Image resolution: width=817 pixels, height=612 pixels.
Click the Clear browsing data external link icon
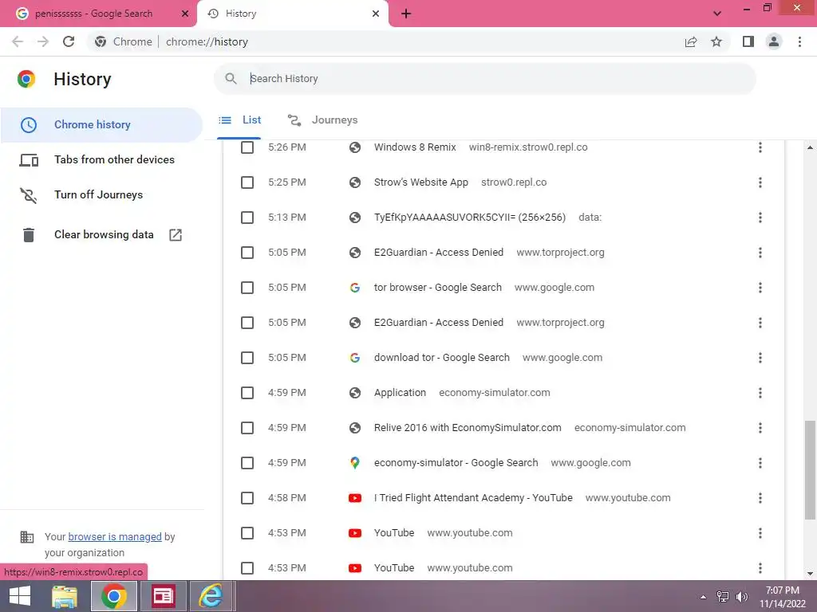tap(176, 235)
